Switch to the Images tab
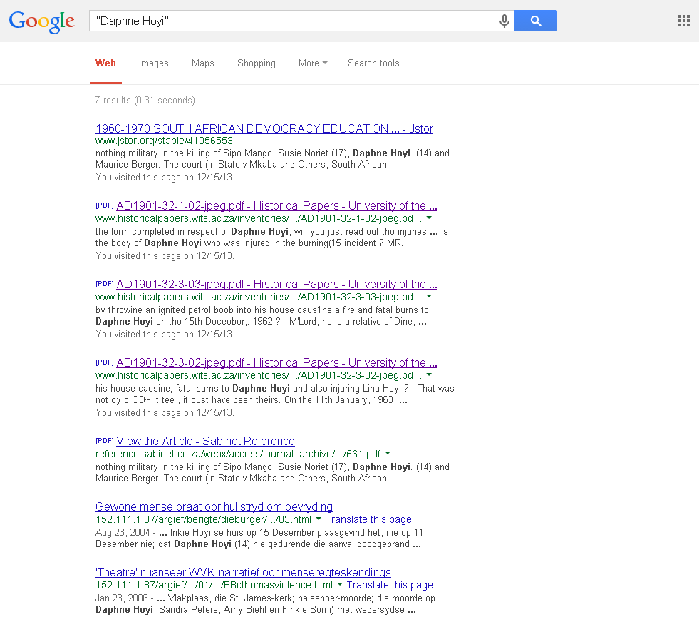This screenshot has height=627, width=699. [x=153, y=63]
